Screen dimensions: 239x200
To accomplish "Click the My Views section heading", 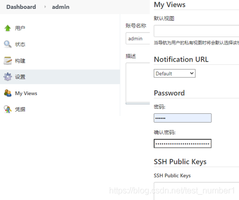I will [170, 5].
